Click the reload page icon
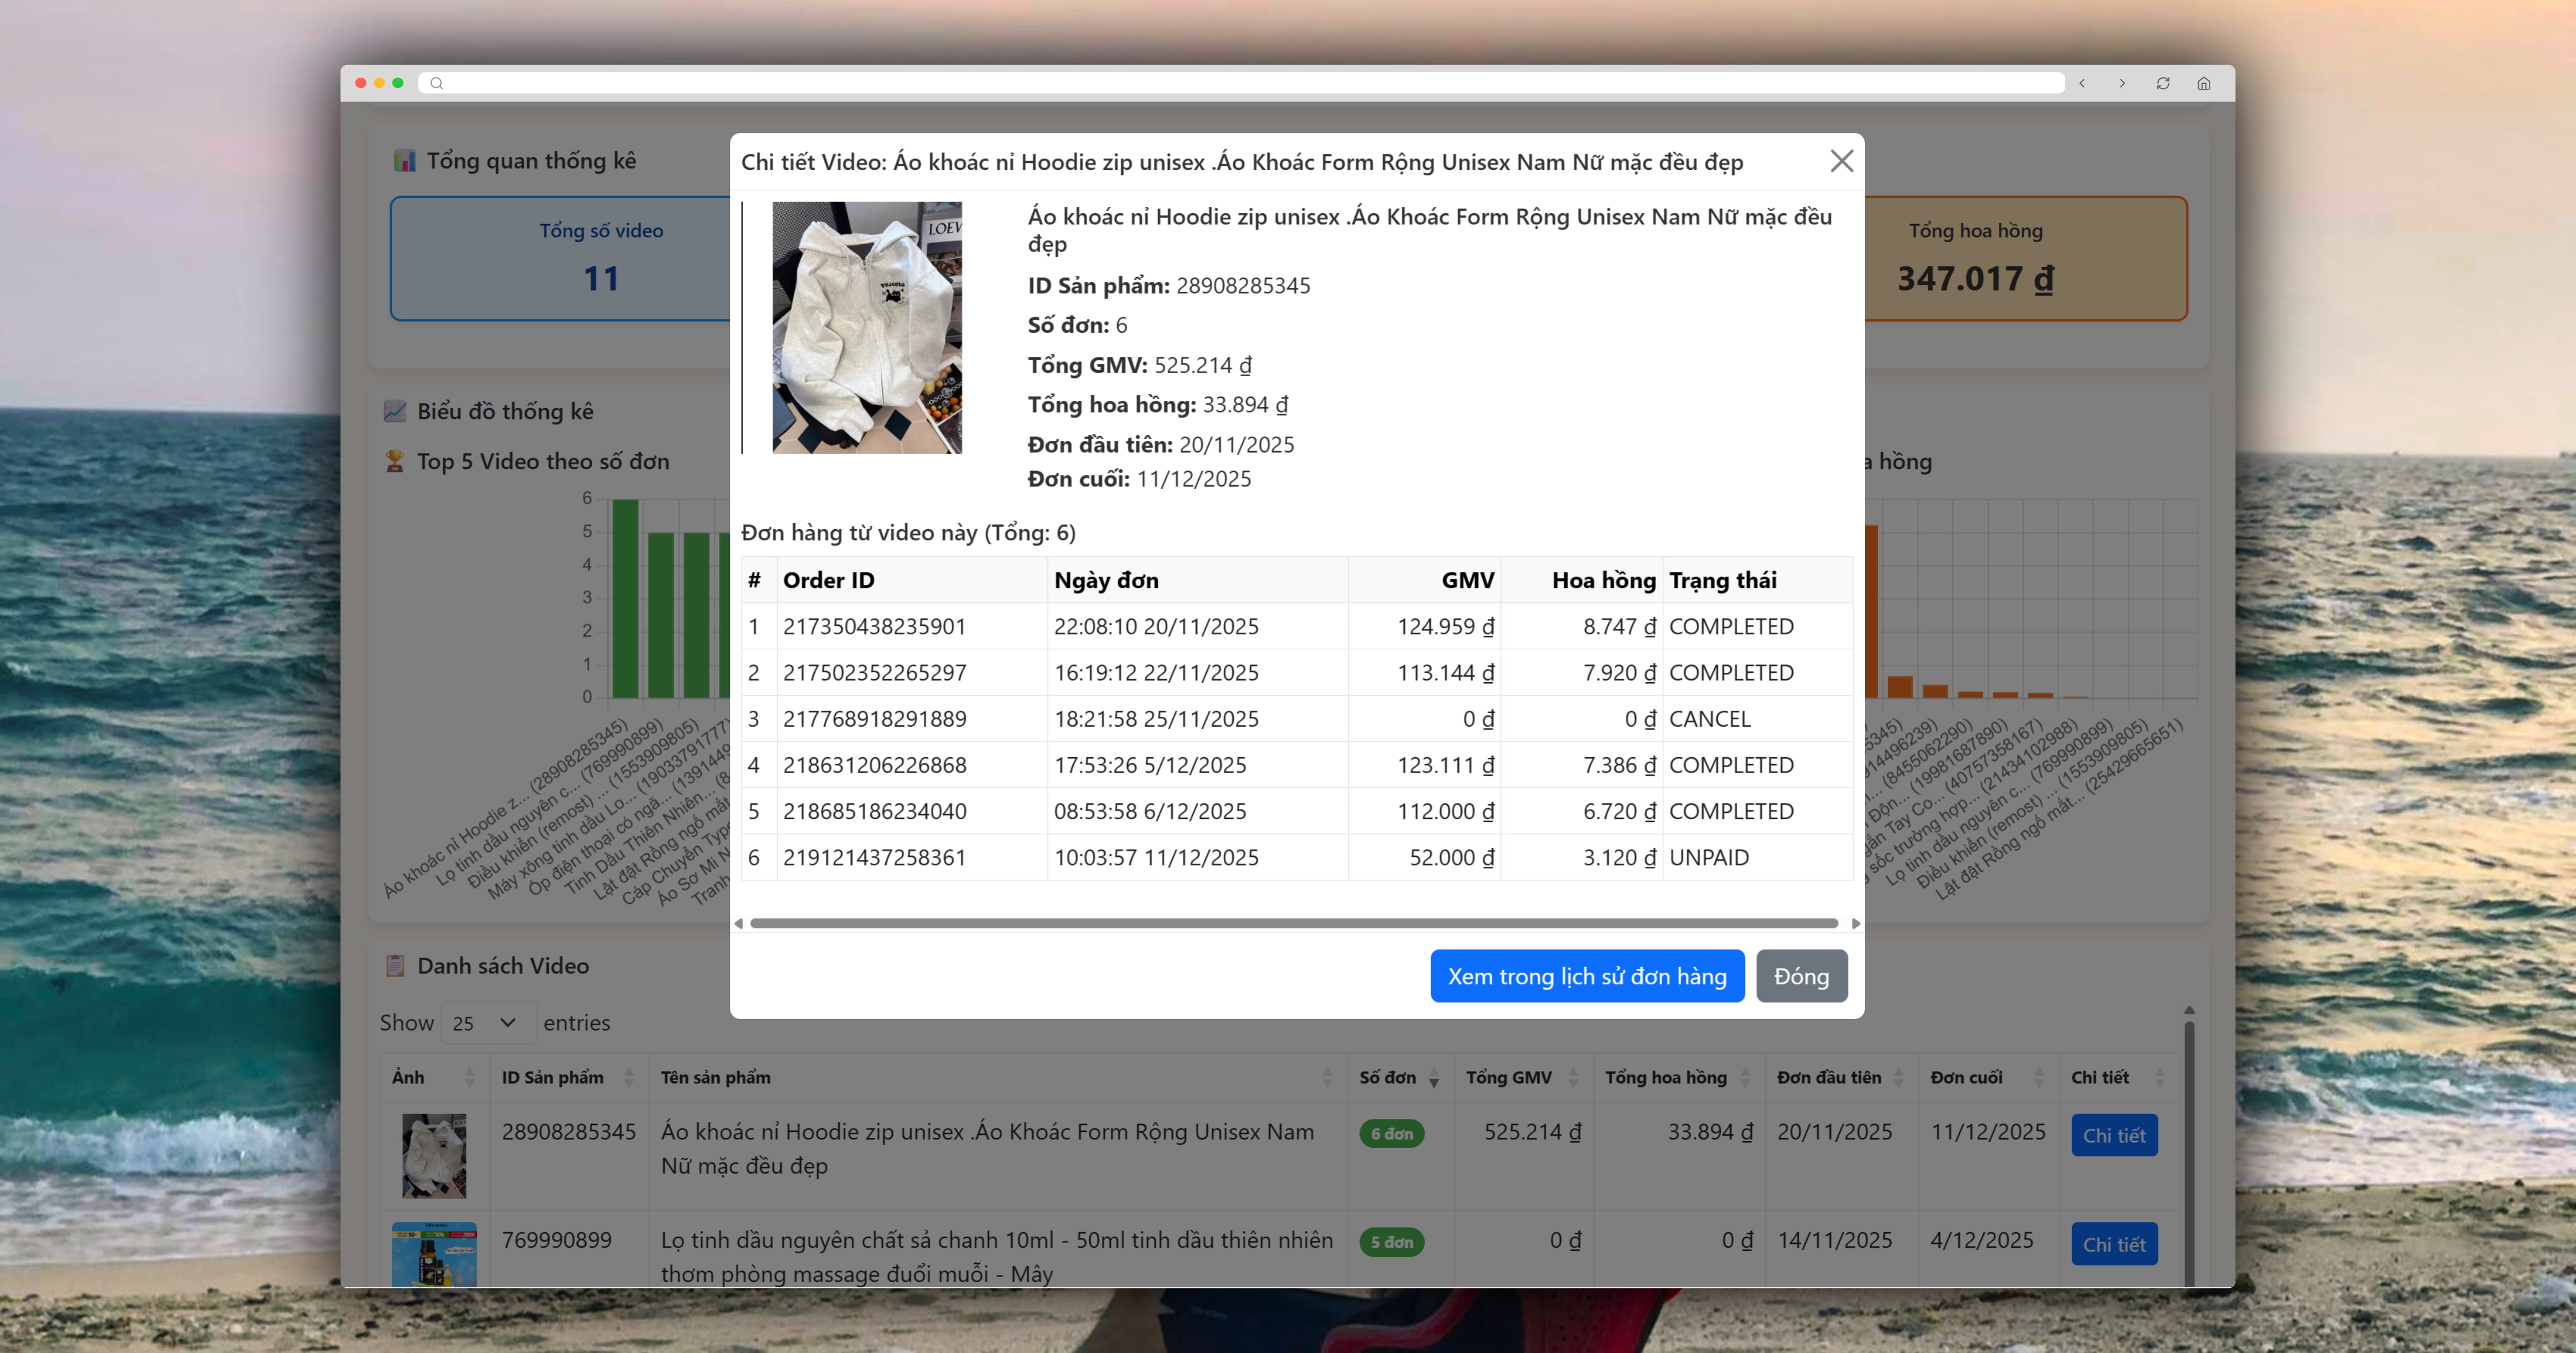The height and width of the screenshot is (1353, 2576). point(2163,83)
